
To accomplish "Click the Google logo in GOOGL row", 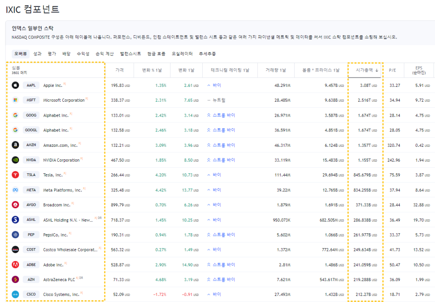I will click(15, 130).
